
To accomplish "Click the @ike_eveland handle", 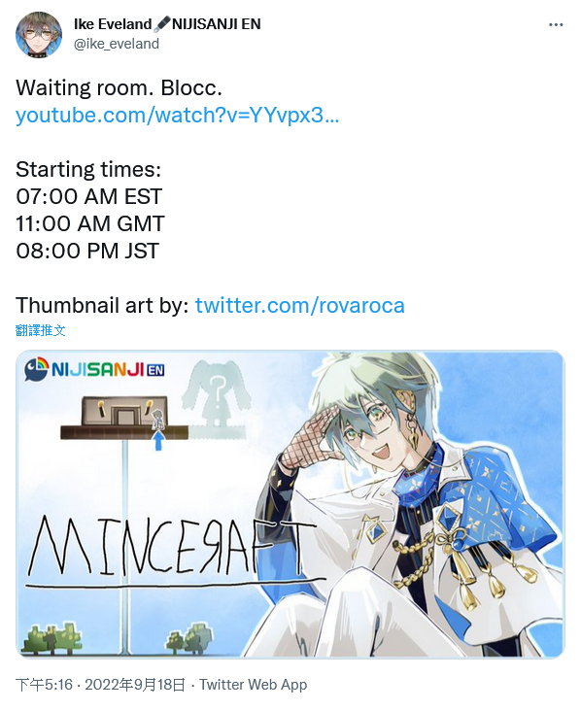I will coord(117,44).
